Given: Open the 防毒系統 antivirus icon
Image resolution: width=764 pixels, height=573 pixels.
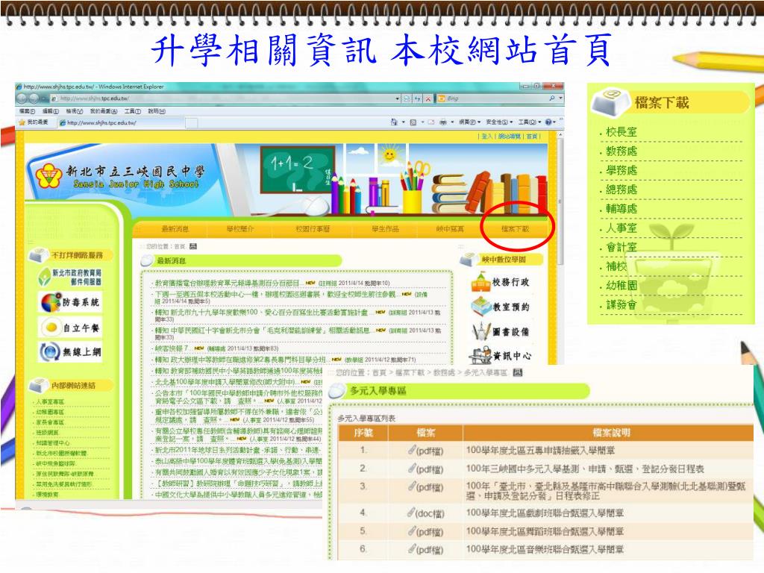Looking at the screenshot, I should coord(69,302).
